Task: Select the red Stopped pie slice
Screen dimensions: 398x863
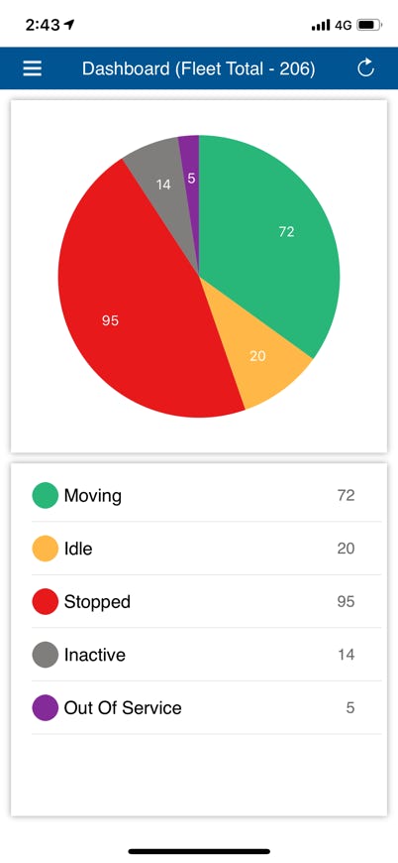Action: pos(138,308)
